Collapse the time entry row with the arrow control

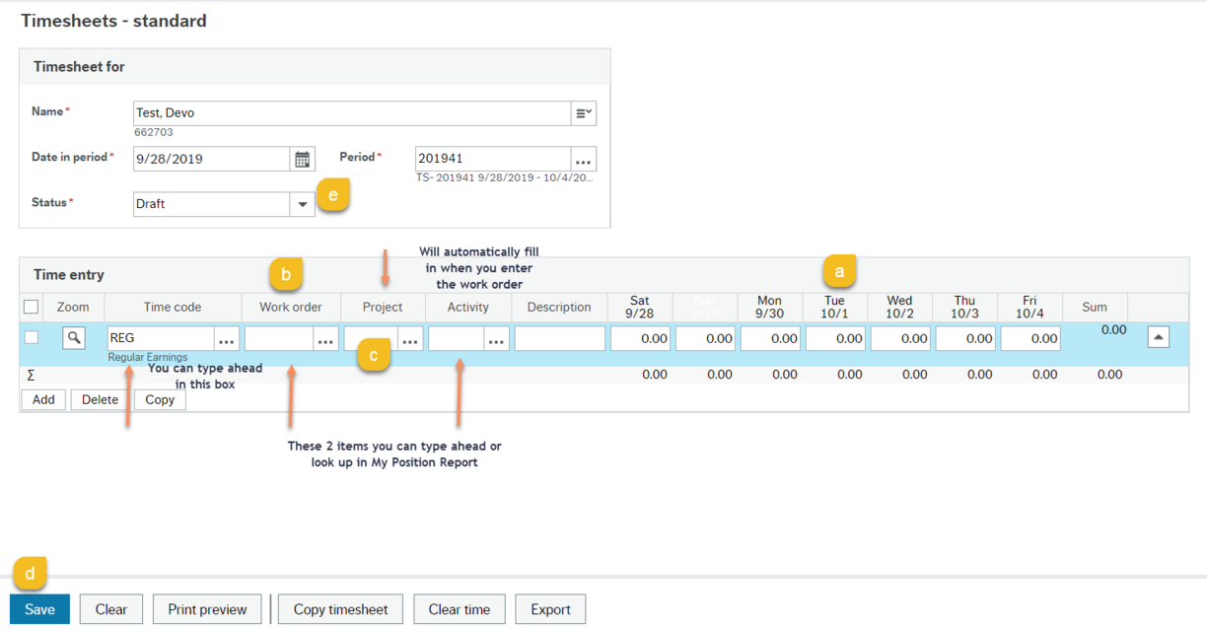tap(1159, 337)
